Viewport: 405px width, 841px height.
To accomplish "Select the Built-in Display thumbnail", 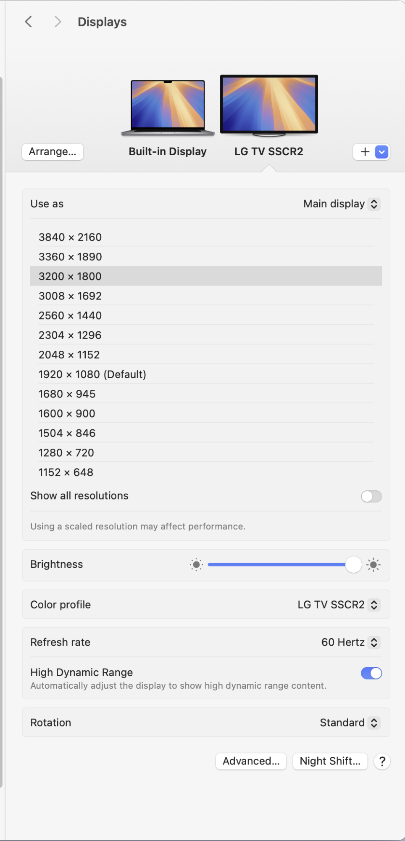I will coord(168,107).
